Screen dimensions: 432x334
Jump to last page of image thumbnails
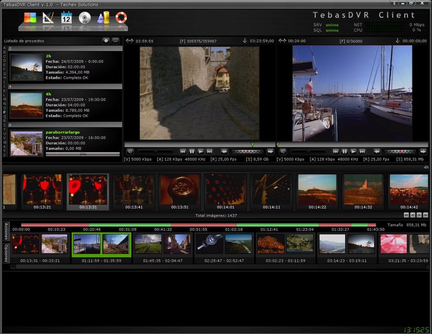425,215
